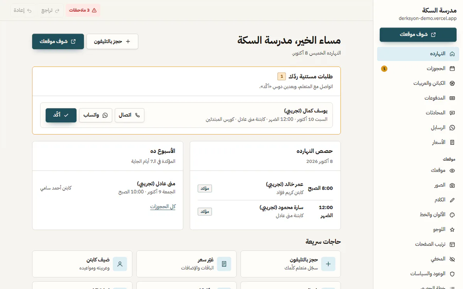
Task: Open غيّر سعر quick action card
Action: tap(186, 264)
